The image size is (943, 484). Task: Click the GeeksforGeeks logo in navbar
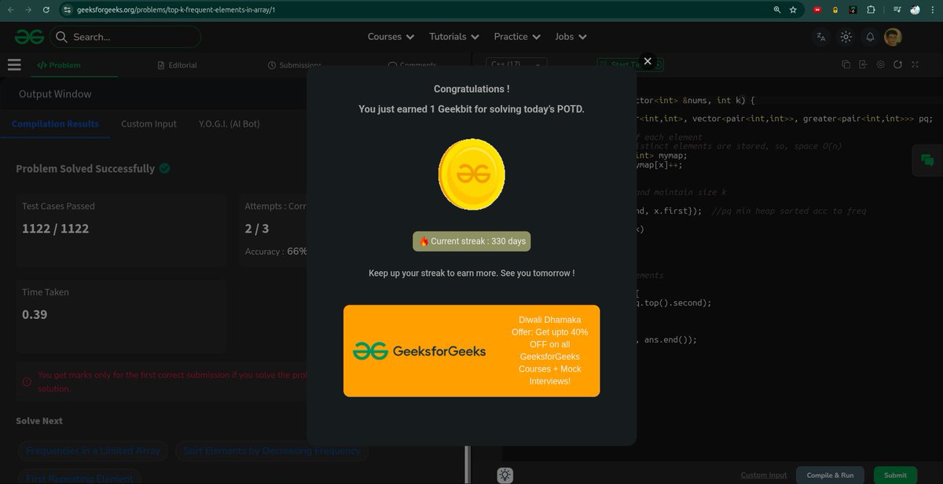28,37
